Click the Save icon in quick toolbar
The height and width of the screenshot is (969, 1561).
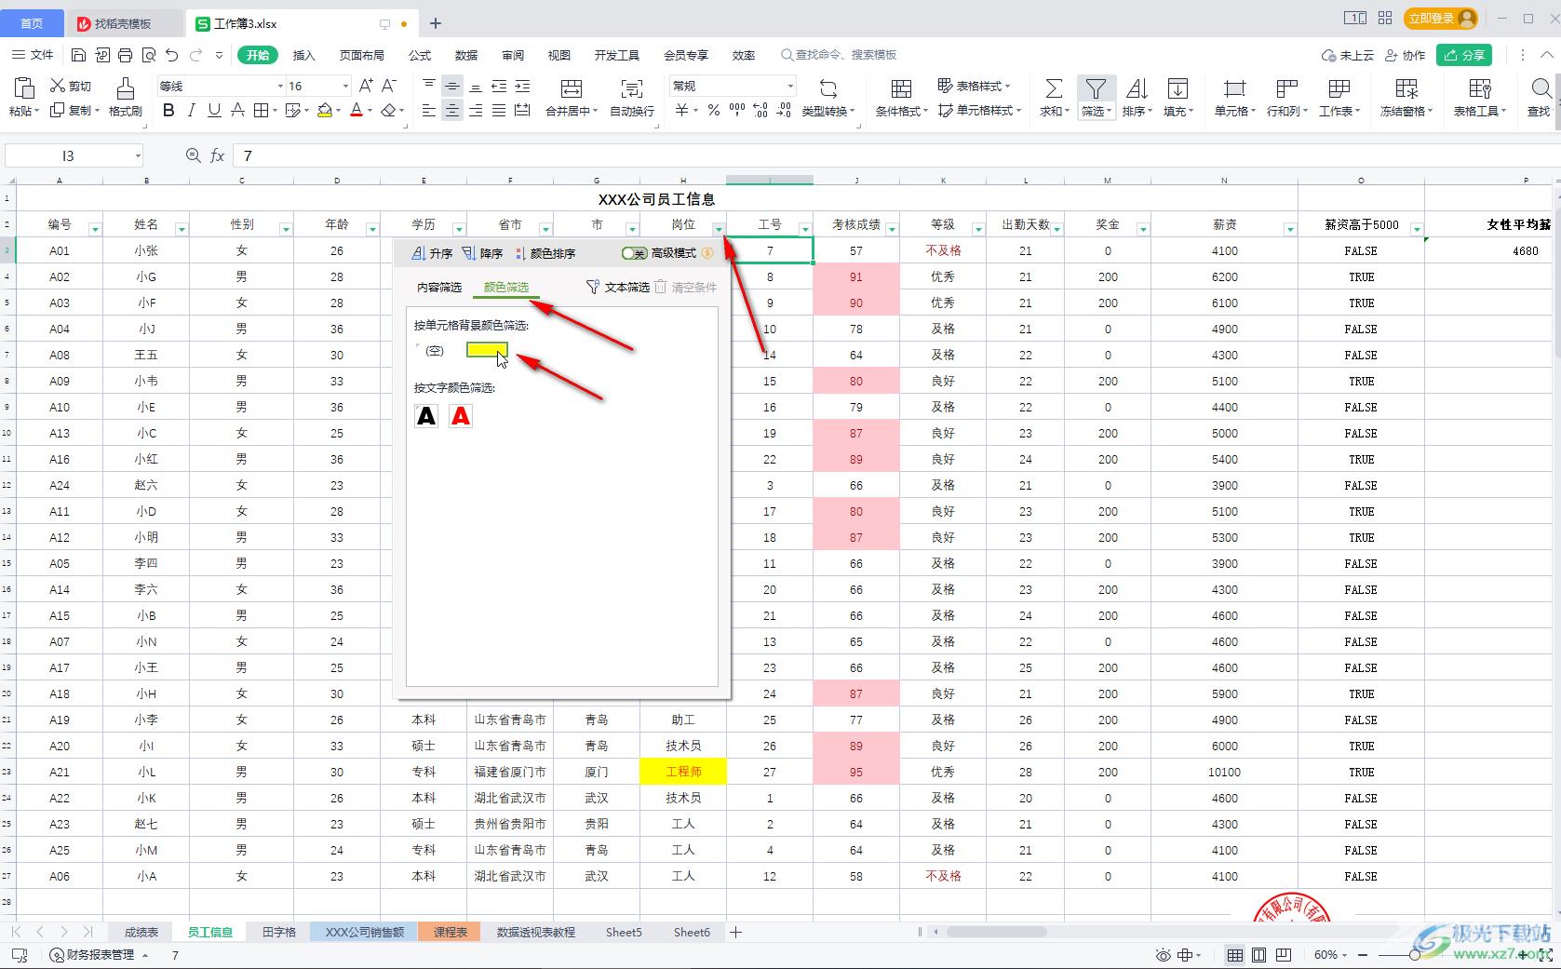click(79, 55)
